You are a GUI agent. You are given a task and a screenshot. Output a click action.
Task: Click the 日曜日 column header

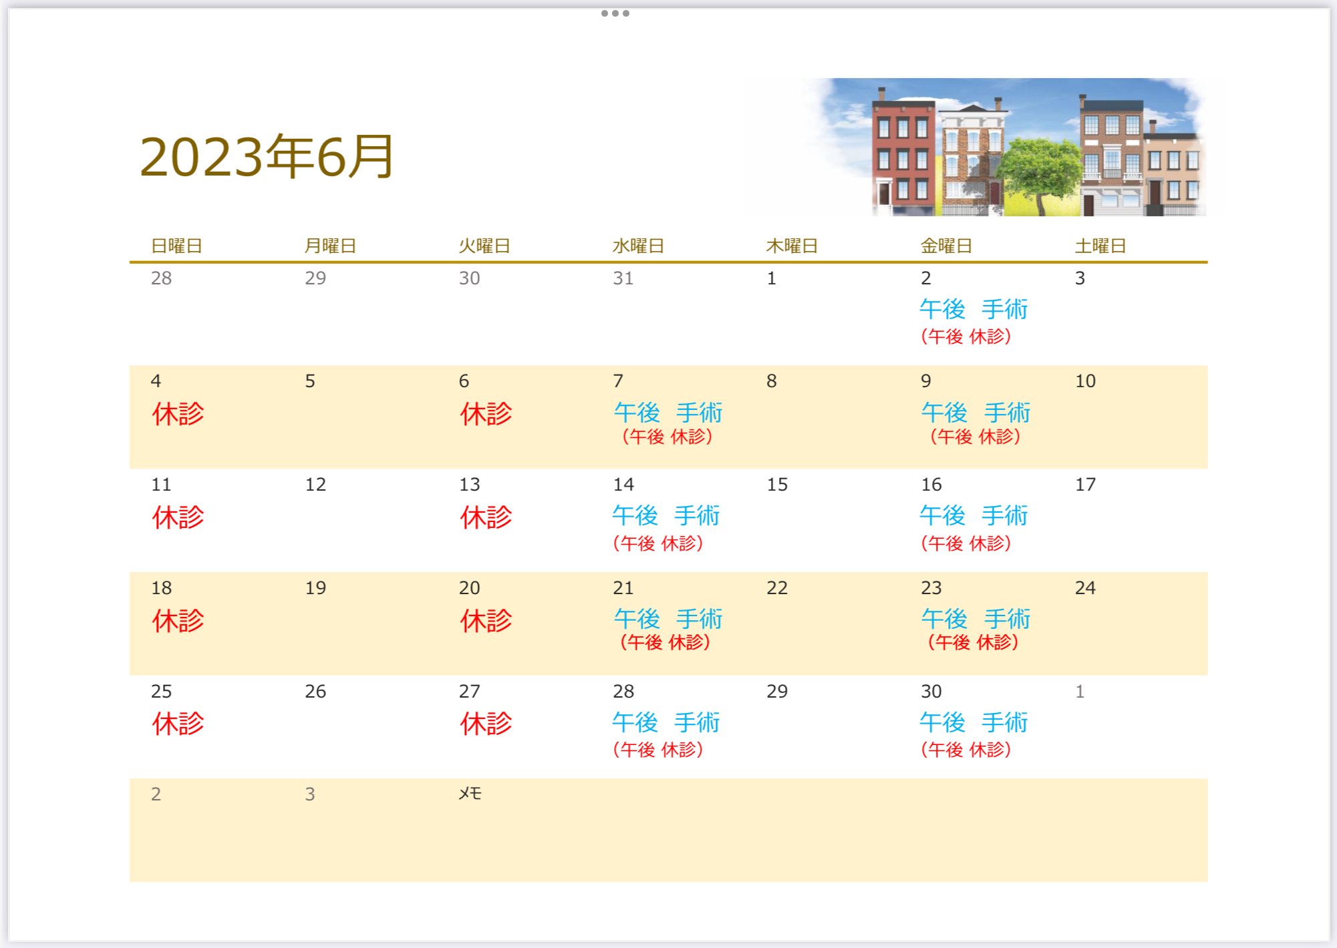click(176, 246)
